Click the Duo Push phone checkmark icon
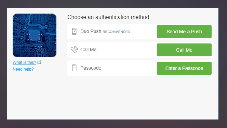 (x=74, y=31)
